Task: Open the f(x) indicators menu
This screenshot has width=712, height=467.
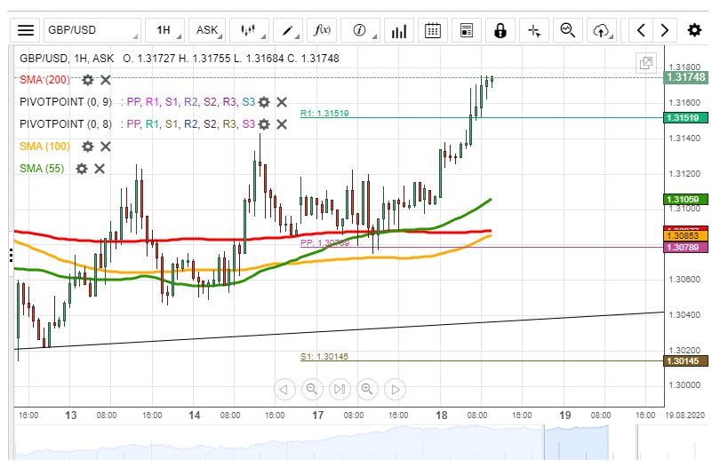Action: click(x=322, y=30)
